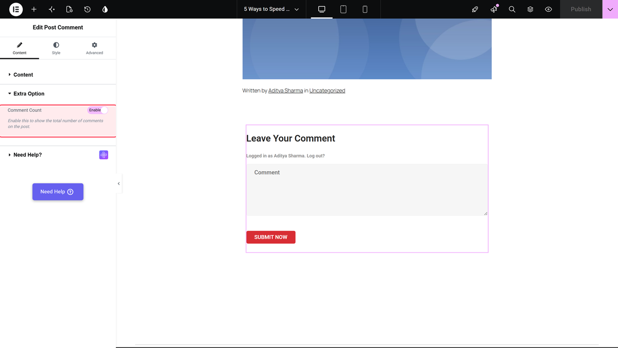Image resolution: width=618 pixels, height=348 pixels.
Task: Collapse the Extra Option section
Action: click(x=58, y=94)
